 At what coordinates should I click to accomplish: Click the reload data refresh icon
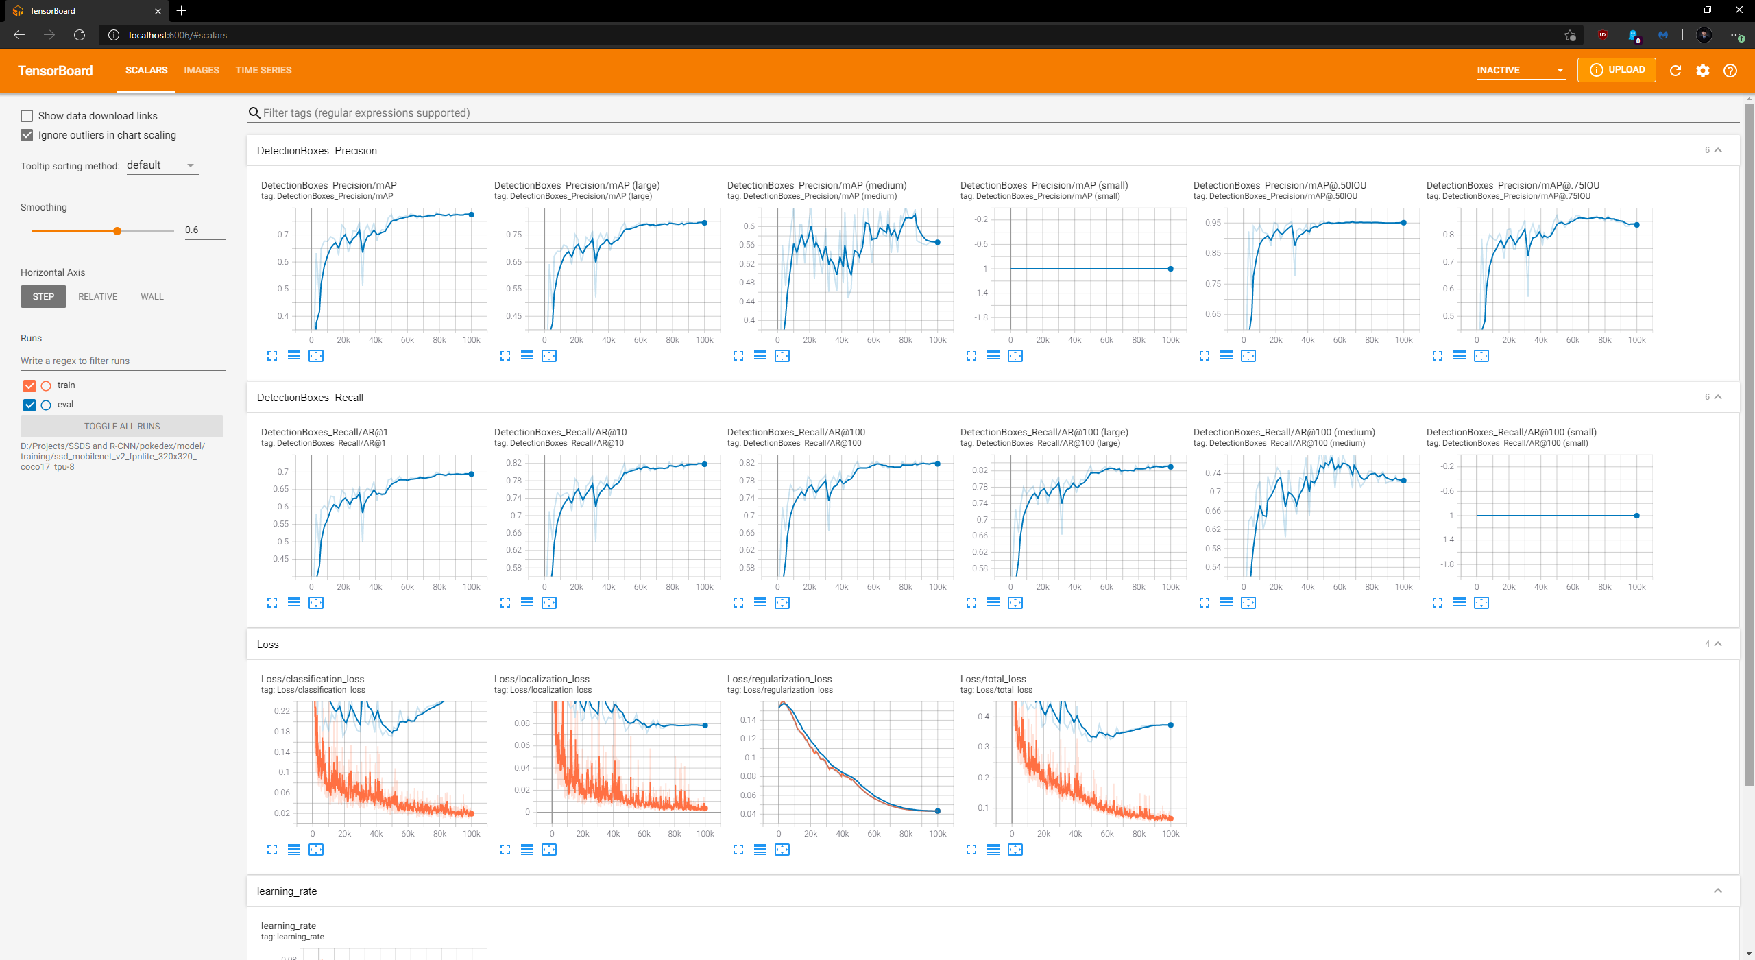coord(1675,71)
